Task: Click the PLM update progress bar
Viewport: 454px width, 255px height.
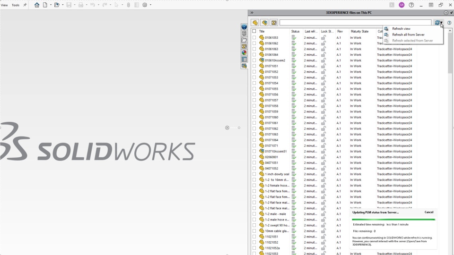Action: tap(393, 220)
